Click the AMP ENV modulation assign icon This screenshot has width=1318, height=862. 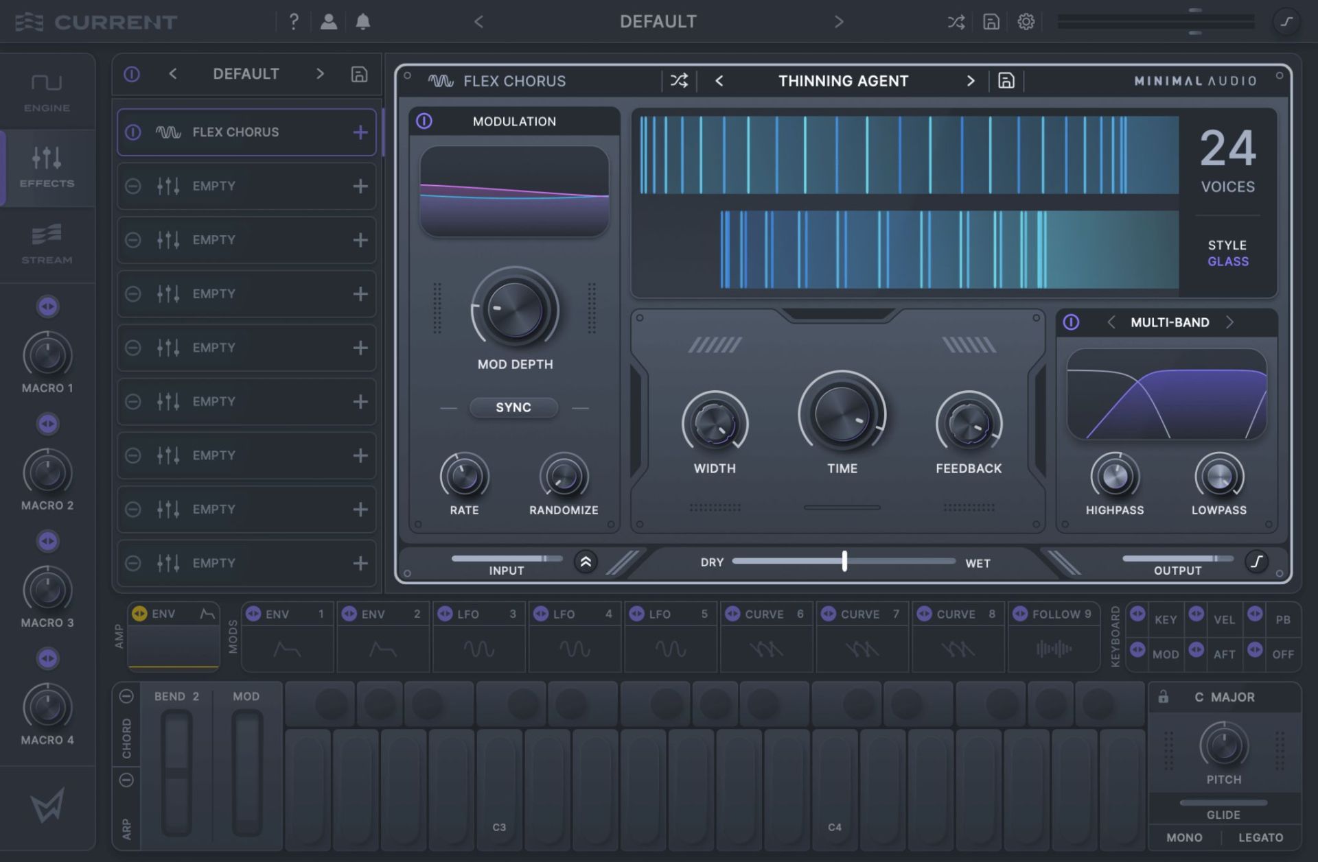click(x=139, y=614)
